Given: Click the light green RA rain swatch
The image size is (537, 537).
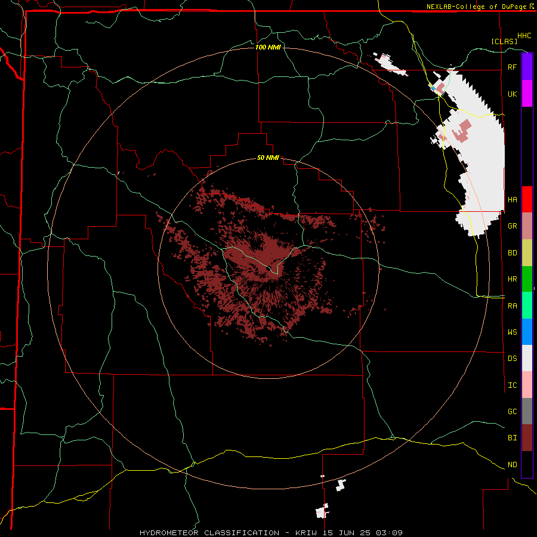Looking at the screenshot, I should [x=527, y=305].
